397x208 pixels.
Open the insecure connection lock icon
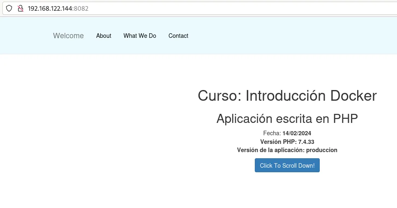point(20,8)
